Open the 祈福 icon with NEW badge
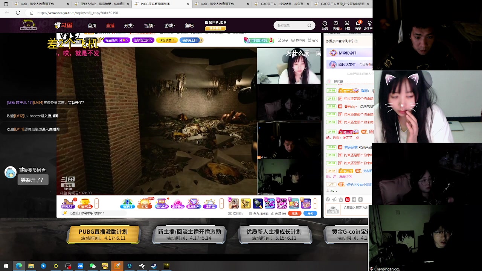Image resolution: width=482 pixels, height=271 pixels. pyautogui.click(x=145, y=204)
